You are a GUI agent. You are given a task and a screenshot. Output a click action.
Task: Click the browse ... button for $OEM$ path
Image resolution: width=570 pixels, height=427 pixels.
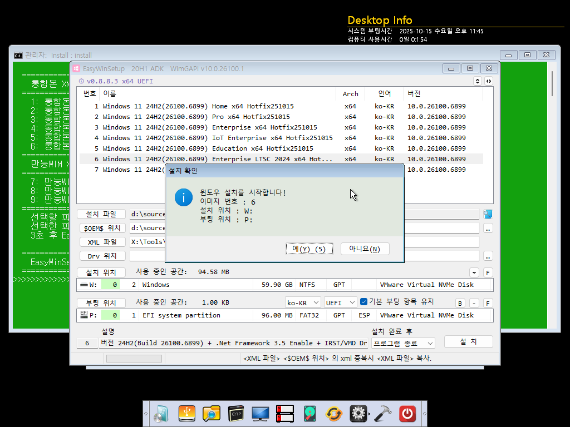pyautogui.click(x=488, y=229)
